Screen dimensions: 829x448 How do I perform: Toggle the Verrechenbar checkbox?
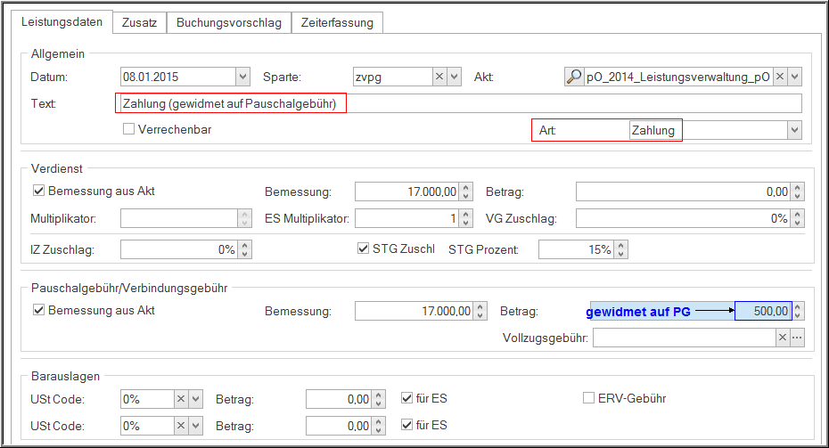click(128, 129)
